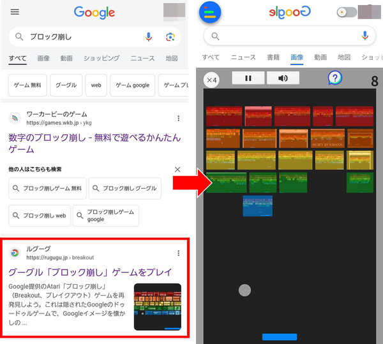Screen dimensions: 383x344
Task: Search ブロック崩し グーグル related query
Action: 125,189
